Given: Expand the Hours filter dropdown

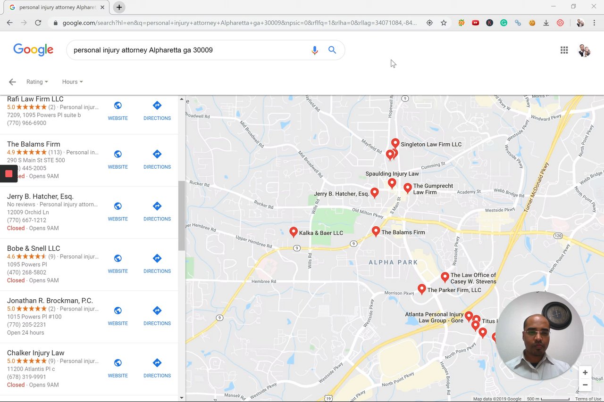Looking at the screenshot, I should tap(73, 82).
